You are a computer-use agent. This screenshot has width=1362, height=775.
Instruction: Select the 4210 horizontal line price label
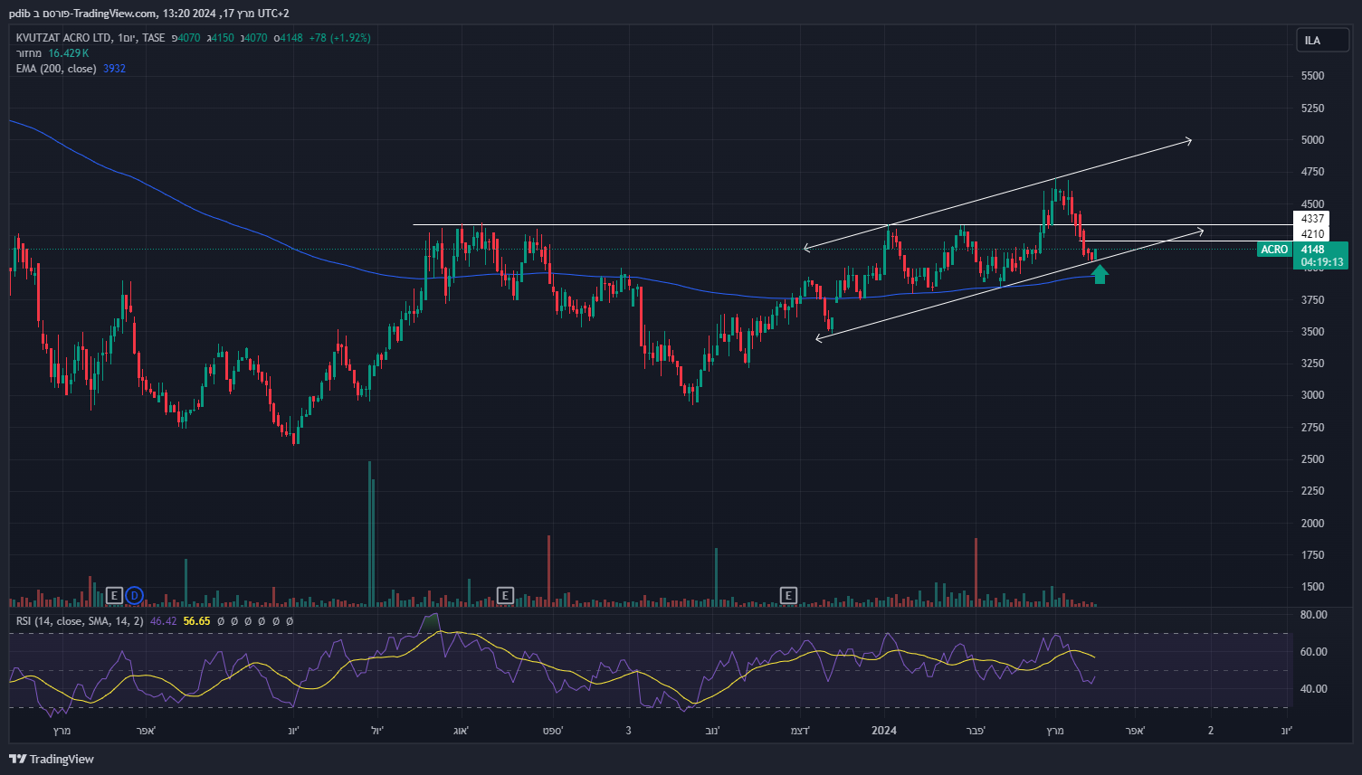click(1312, 234)
